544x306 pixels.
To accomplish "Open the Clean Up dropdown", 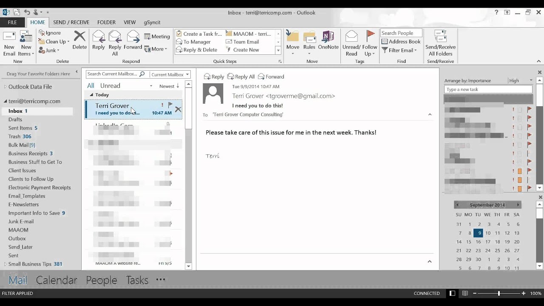I will click(54, 42).
